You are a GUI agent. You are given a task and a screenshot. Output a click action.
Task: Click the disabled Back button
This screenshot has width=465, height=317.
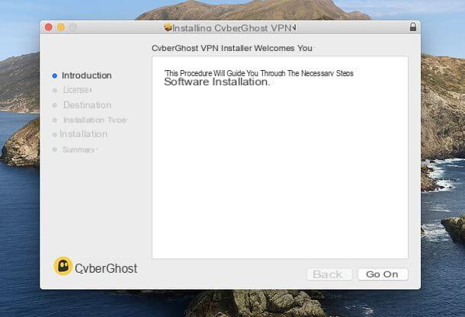click(329, 274)
